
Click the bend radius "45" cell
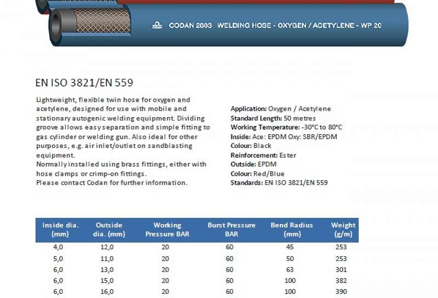click(x=290, y=247)
